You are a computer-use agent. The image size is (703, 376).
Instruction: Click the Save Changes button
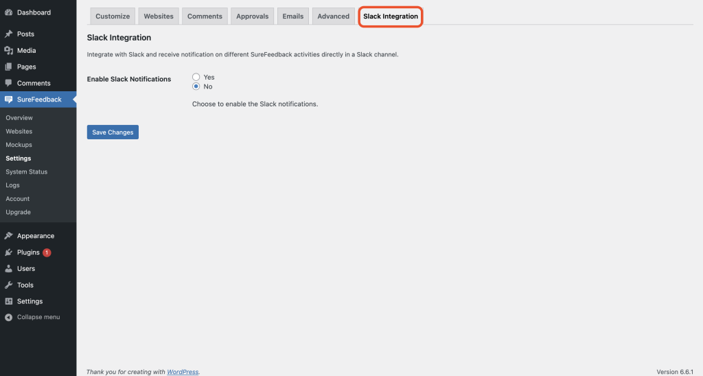tap(113, 132)
